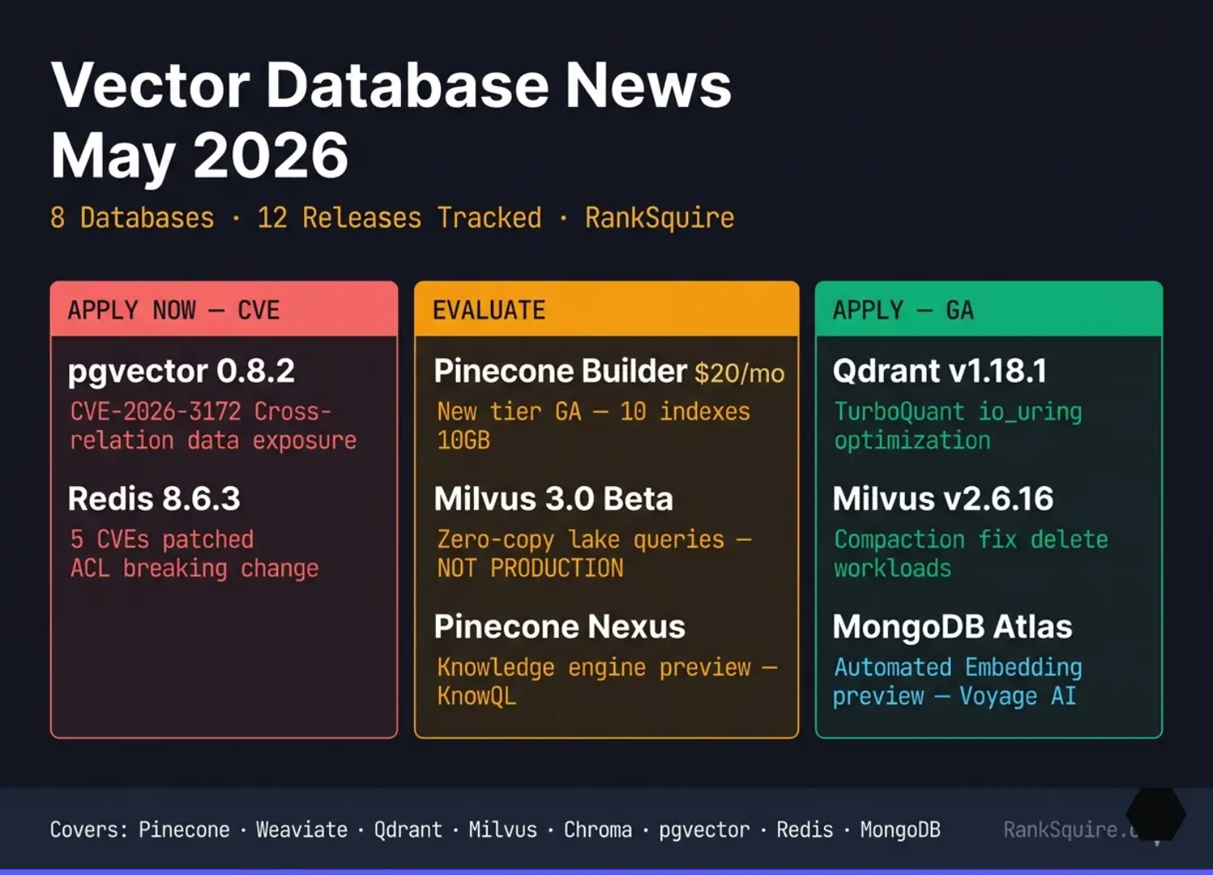Click 'Compaction fix delete' description line
Image resolution: width=1213 pixels, height=875 pixels.
pos(971,539)
